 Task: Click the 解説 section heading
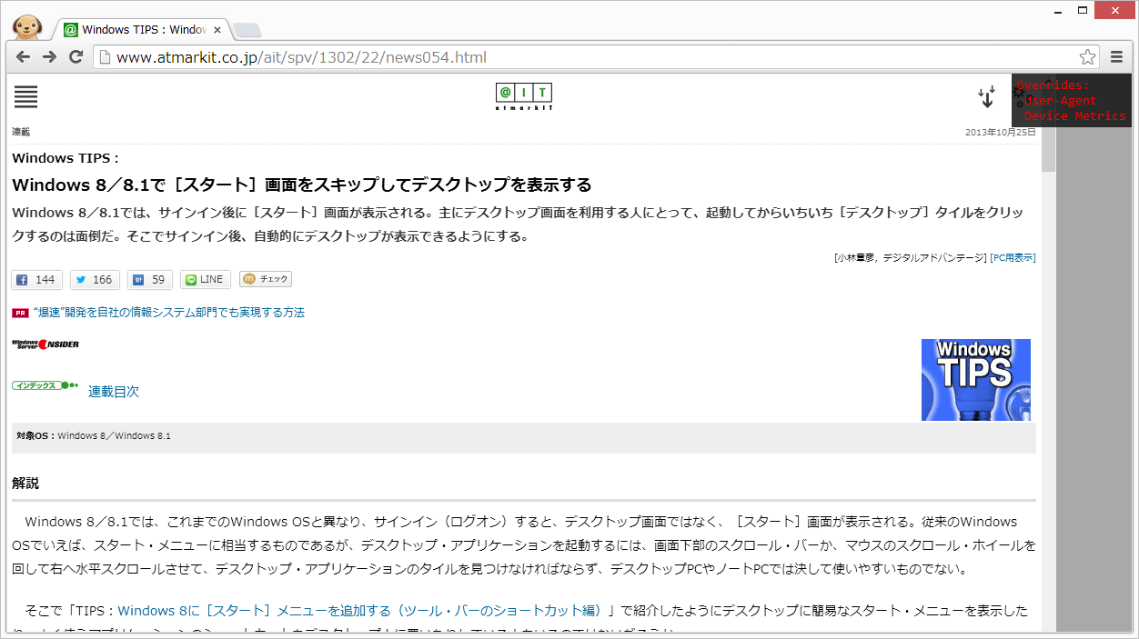pyautogui.click(x=25, y=484)
